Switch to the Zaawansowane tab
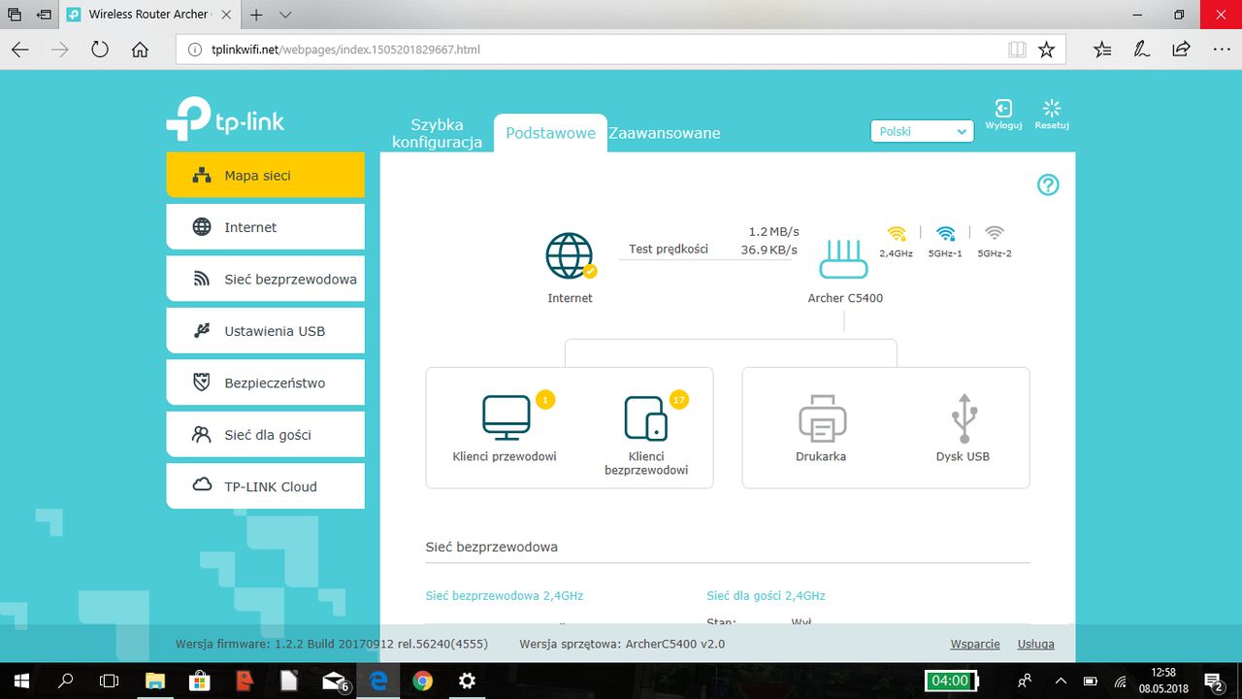The height and width of the screenshot is (699, 1242). click(x=665, y=133)
